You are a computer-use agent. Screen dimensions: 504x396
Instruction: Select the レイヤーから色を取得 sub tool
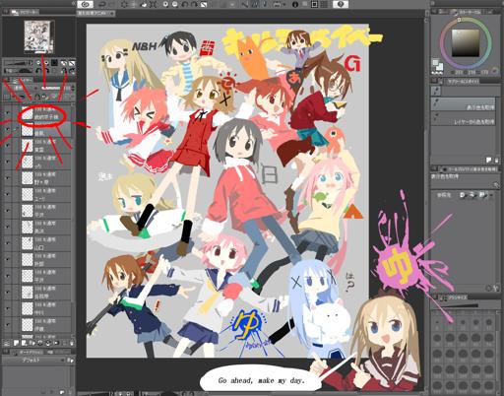(463, 119)
